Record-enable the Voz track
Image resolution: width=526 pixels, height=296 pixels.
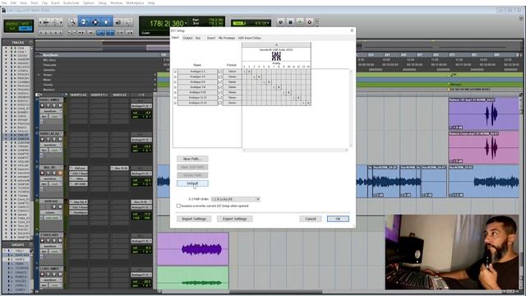coord(42,173)
